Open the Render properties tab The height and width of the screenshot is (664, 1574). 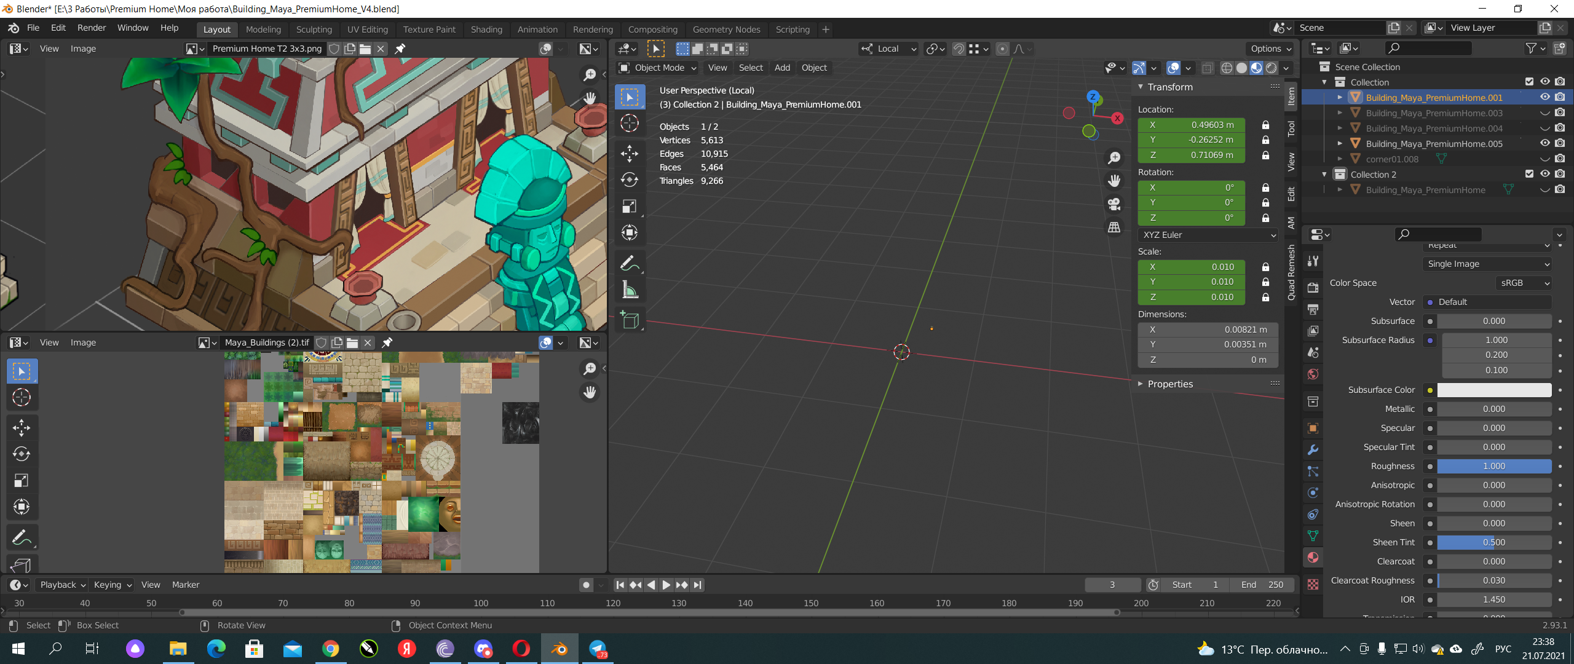1313,288
